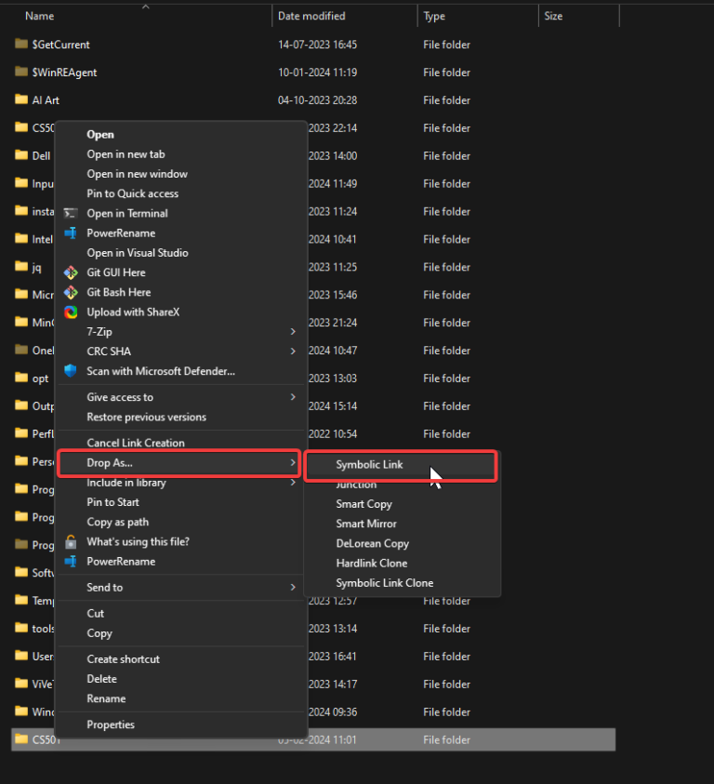The height and width of the screenshot is (784, 714).
Task: Click the ShareX logo icon
Action: tap(71, 312)
